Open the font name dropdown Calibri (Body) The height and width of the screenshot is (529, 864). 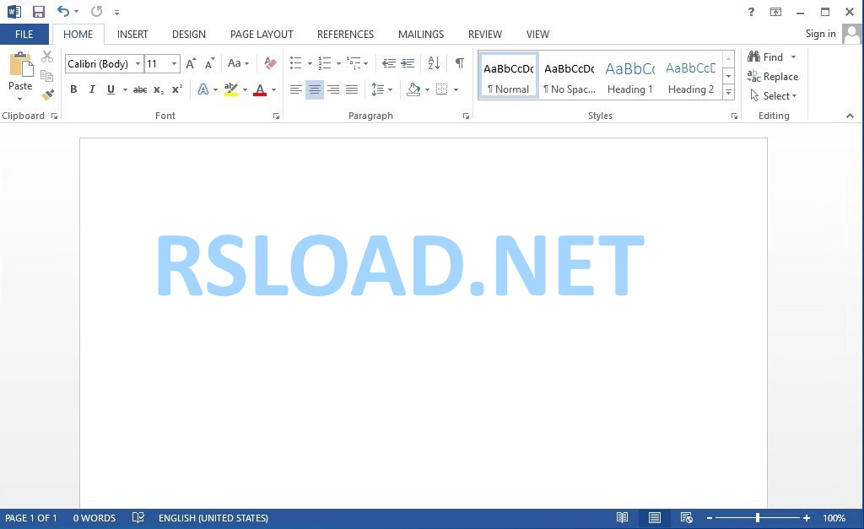click(x=104, y=64)
